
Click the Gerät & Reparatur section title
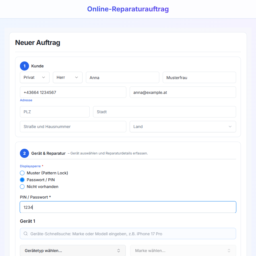click(48, 153)
